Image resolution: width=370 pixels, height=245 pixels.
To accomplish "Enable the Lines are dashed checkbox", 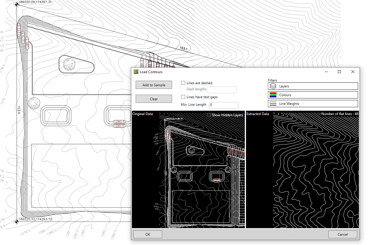I will 183,83.
